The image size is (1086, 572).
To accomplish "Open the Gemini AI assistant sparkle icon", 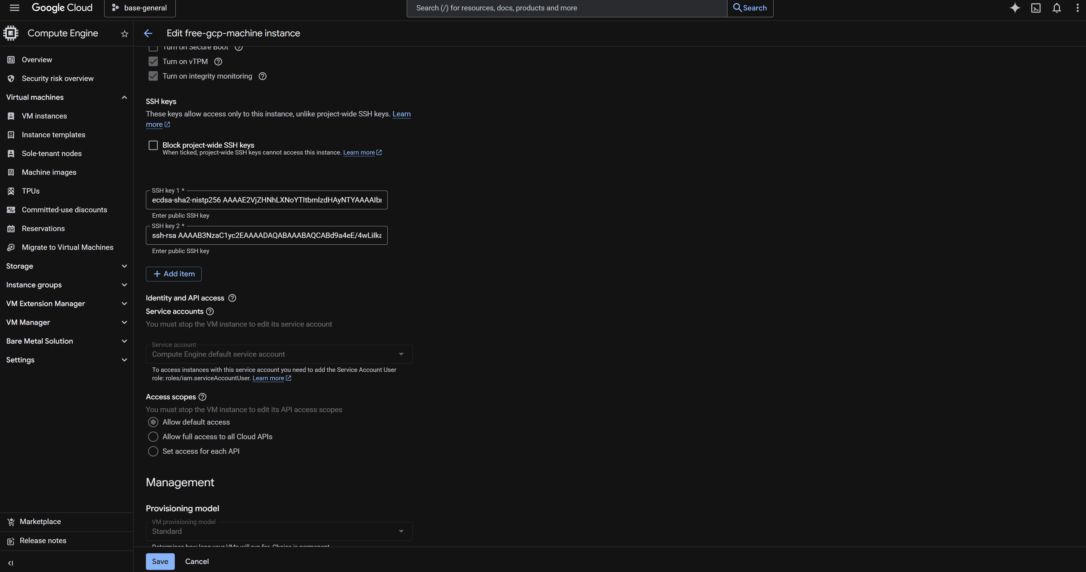I will (1015, 8).
